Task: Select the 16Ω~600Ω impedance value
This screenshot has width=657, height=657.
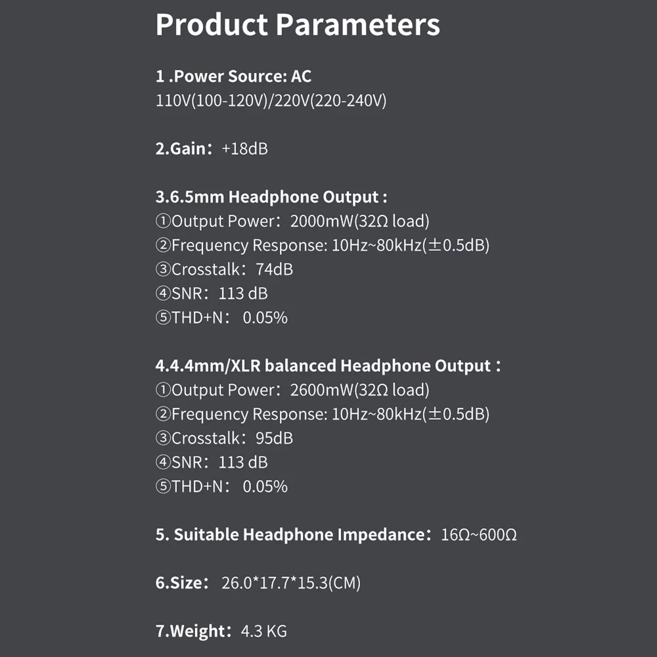Action: [479, 535]
